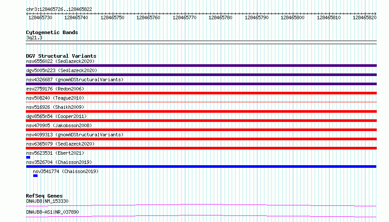Viewport: 389px width, 222px height.
Task: Open nsv4099313 (gnomADStructuralVariants) label
Action: click(x=75, y=135)
